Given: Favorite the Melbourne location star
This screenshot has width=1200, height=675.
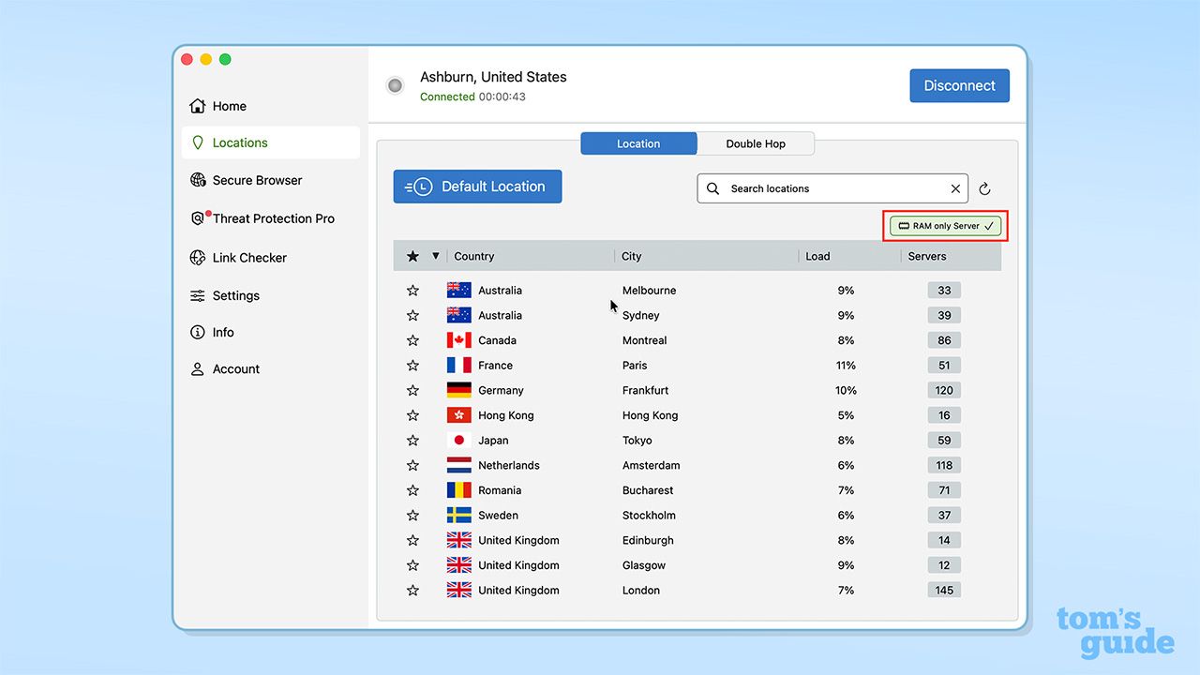Looking at the screenshot, I should (x=412, y=291).
